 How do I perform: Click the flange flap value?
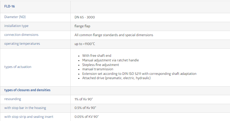(x=83, y=26)
